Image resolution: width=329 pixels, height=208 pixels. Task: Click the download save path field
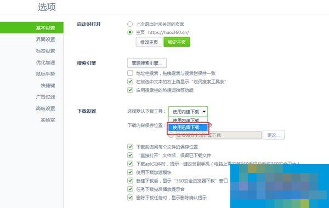pyautogui.click(x=218, y=135)
